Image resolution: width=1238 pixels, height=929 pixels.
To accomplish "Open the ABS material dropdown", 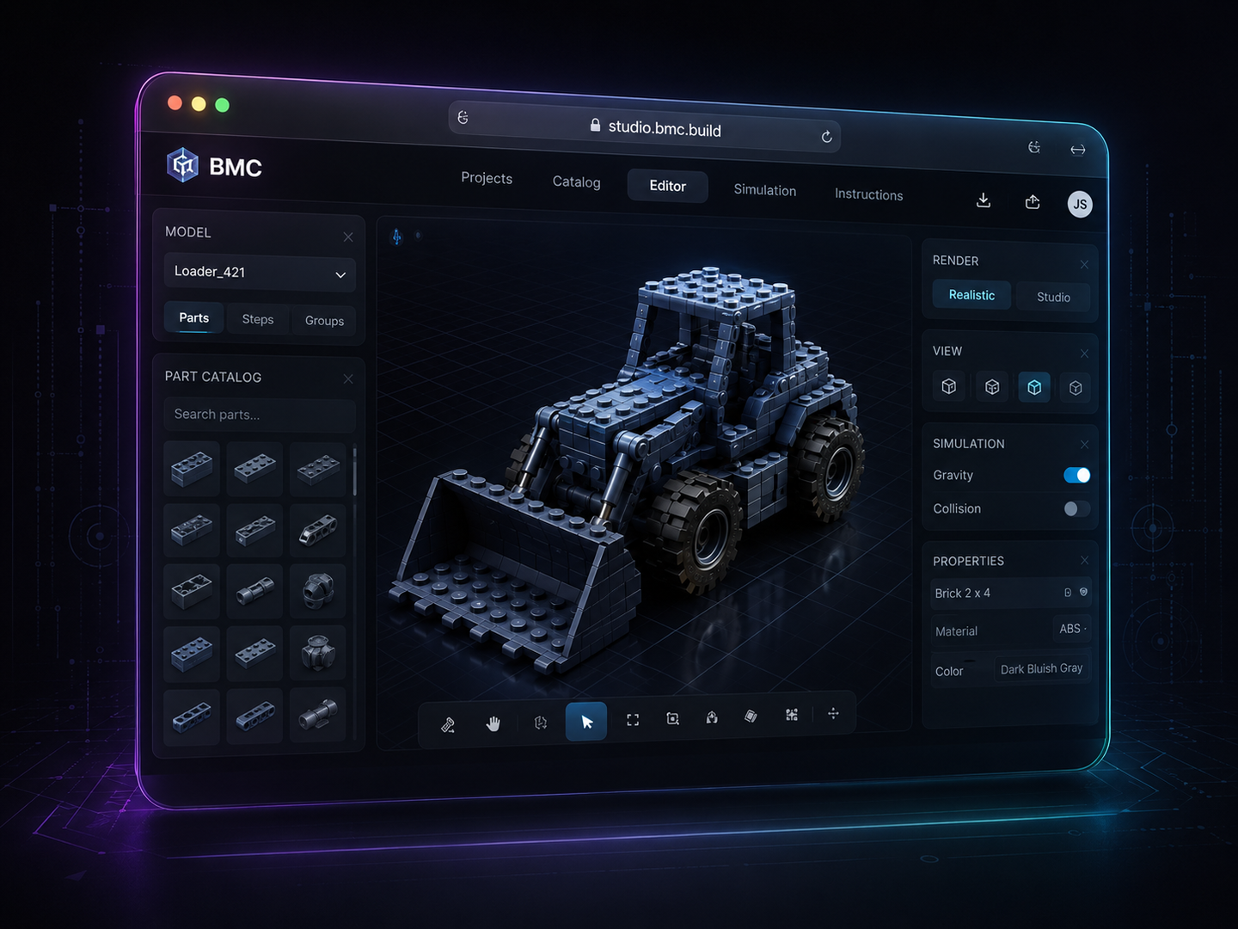I will (x=1072, y=629).
